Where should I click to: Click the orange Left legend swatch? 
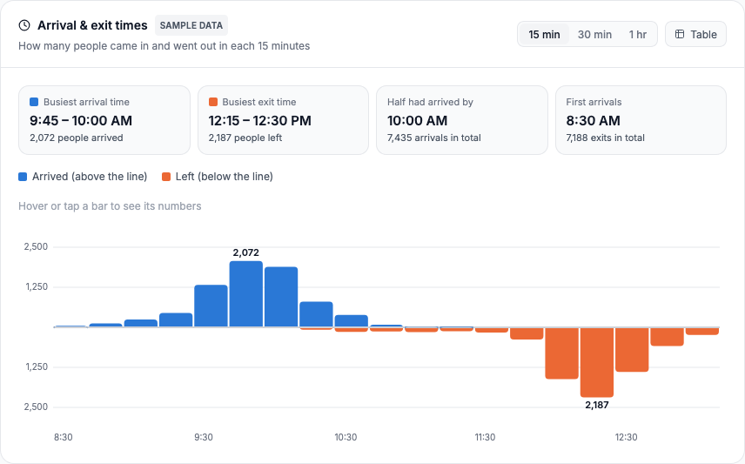pos(166,177)
